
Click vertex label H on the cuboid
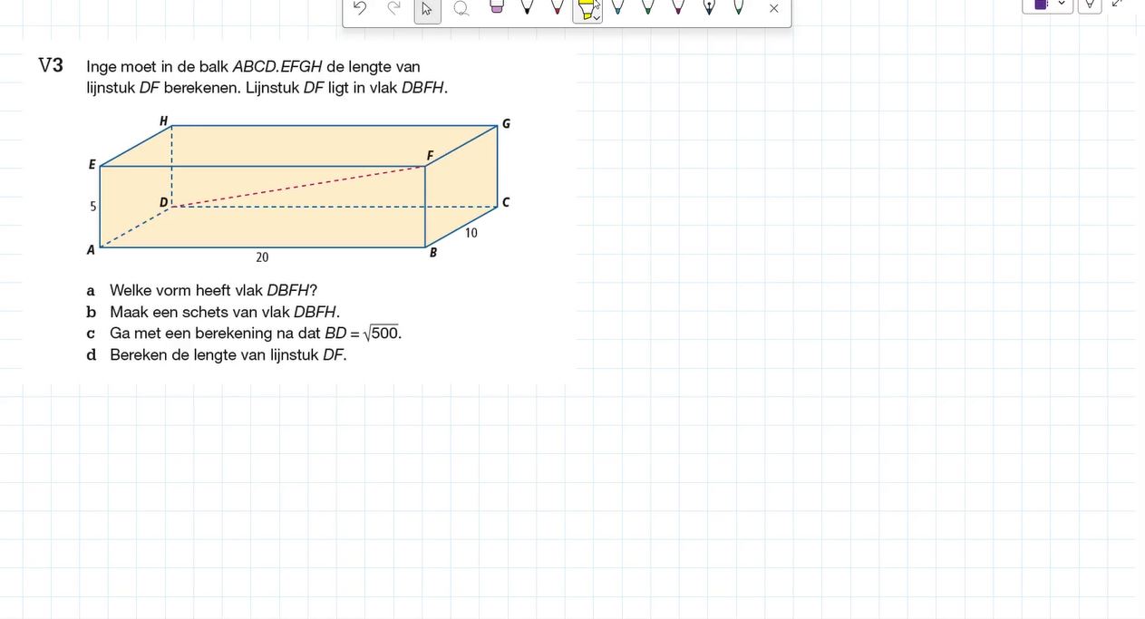(x=164, y=121)
